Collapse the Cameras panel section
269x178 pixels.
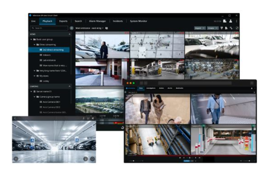point(69,86)
